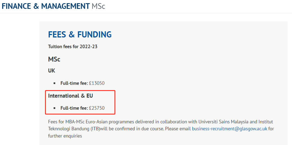Click the MSc subheading under tuition fees
This screenshot has width=292, height=145.
[54, 59]
